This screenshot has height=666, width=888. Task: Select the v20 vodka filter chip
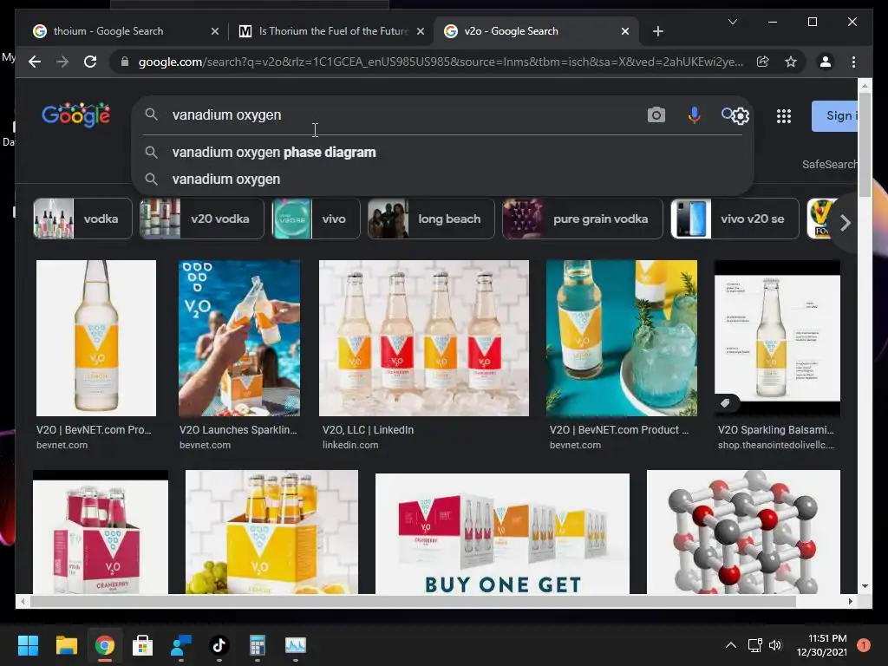tap(201, 219)
